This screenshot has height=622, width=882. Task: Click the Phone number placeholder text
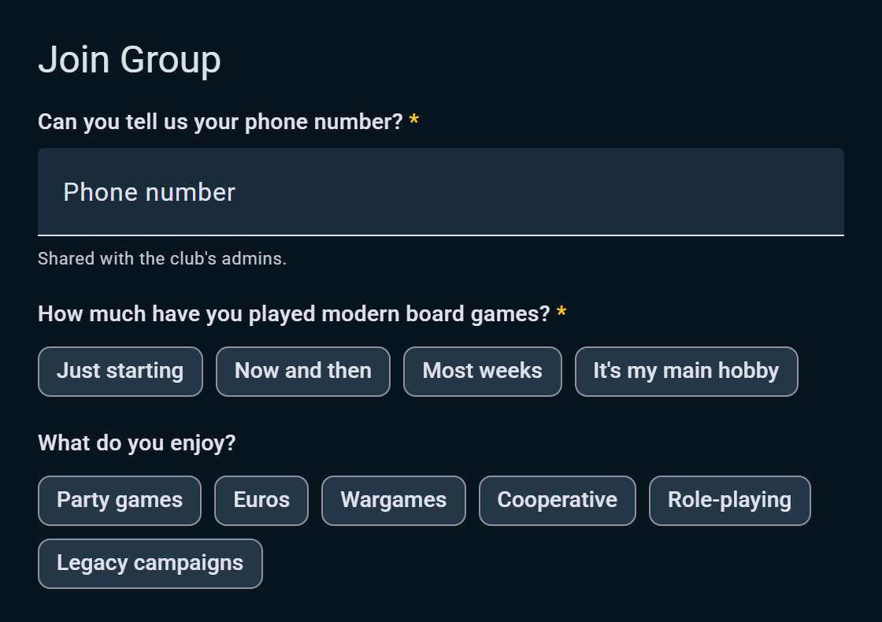click(x=149, y=192)
